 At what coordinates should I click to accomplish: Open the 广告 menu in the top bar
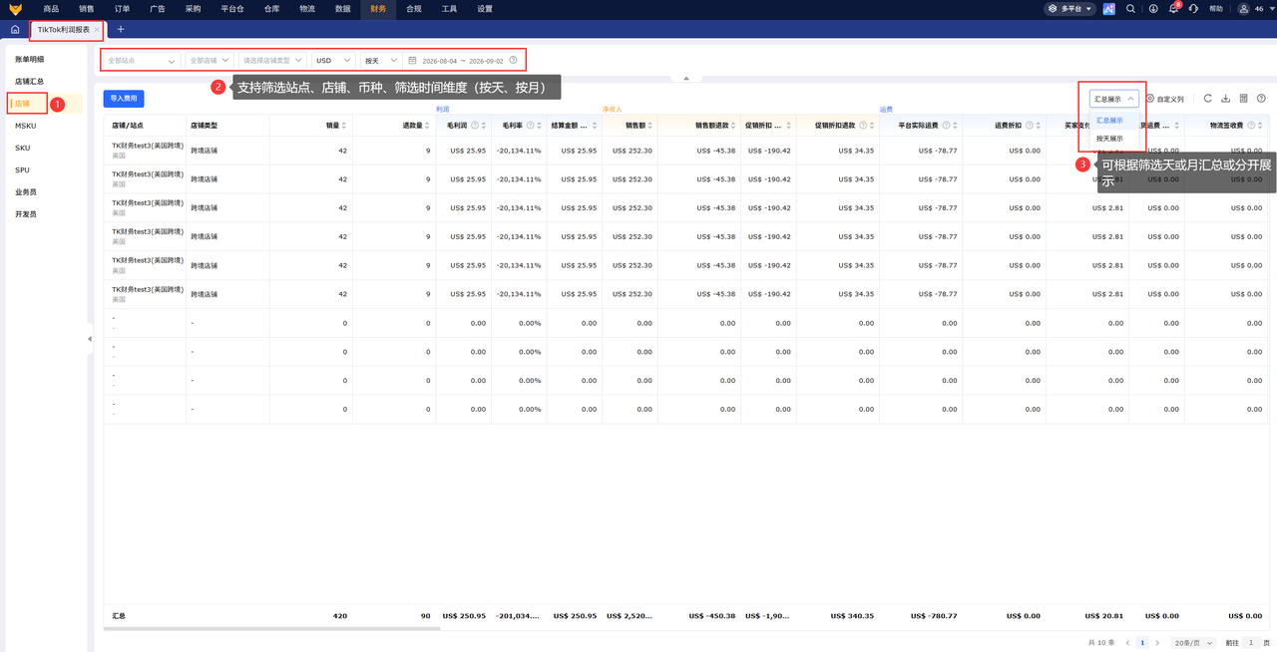pos(158,9)
